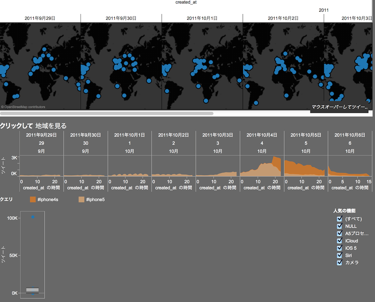Uncheck the A5プロセ... filter checkbox
This screenshot has width=375, height=302.
[x=339, y=233]
